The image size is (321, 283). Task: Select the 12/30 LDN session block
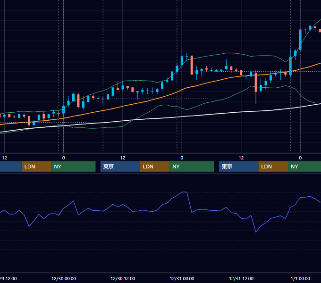155,166
